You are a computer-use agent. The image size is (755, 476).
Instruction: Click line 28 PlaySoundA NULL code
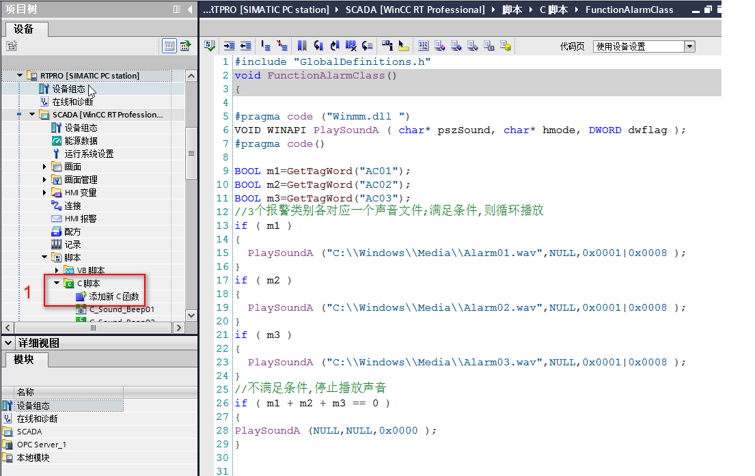[x=335, y=430]
